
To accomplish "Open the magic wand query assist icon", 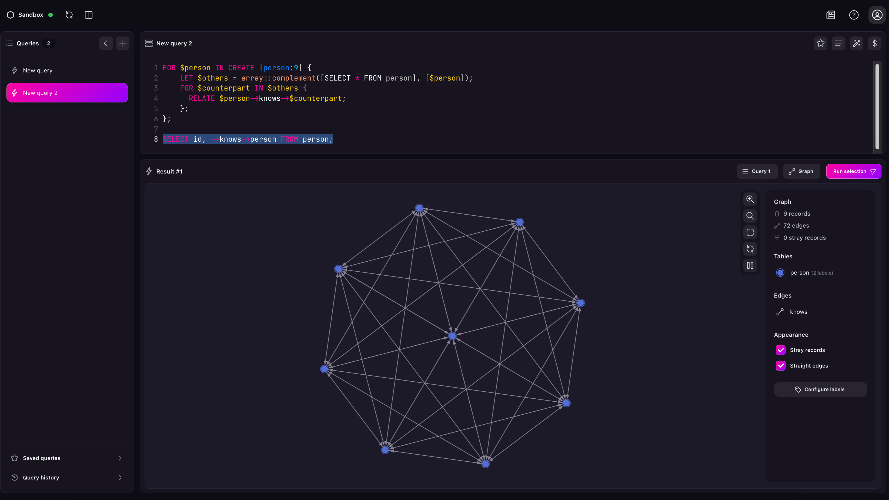I will 857,43.
